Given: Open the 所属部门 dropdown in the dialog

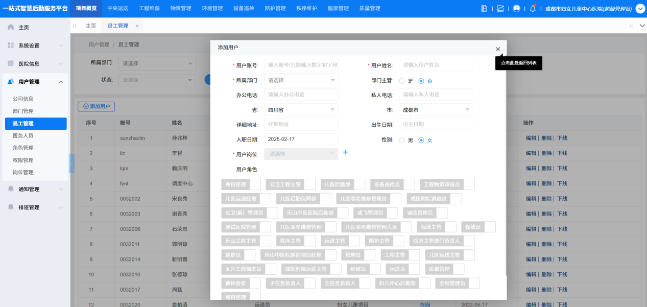Looking at the screenshot, I should pos(301,80).
